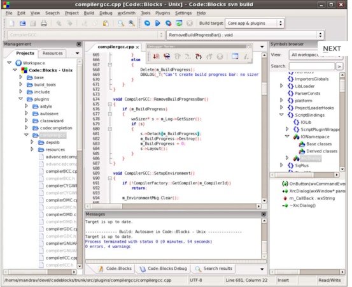352x287 pixels.
Task: Toggle code fold marker at line 690
Action: pyautogui.click(x=109, y=178)
